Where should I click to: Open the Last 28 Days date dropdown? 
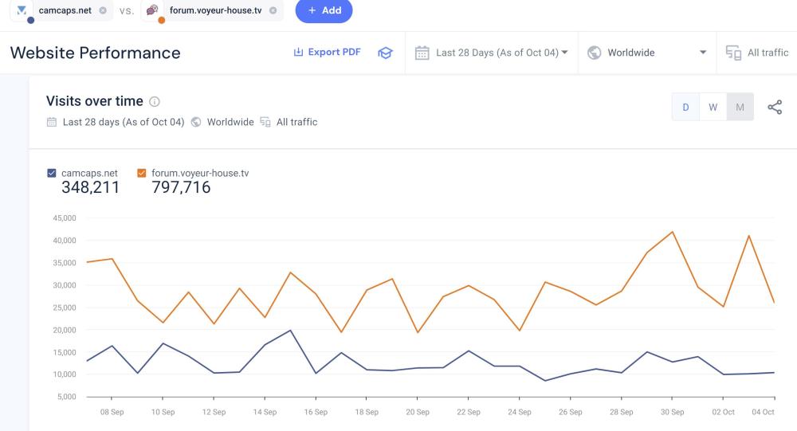[x=501, y=53]
